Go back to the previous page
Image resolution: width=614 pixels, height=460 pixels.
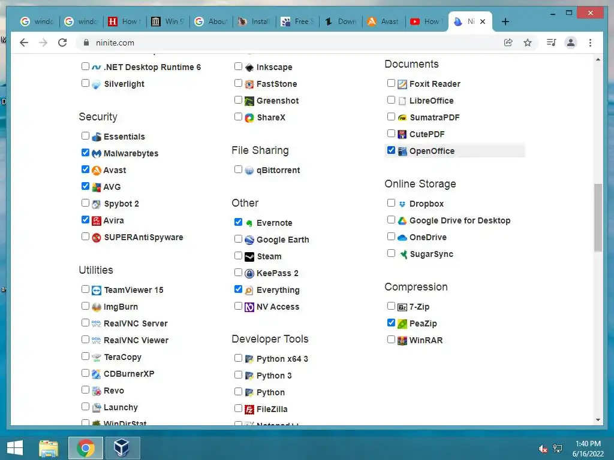click(x=24, y=43)
